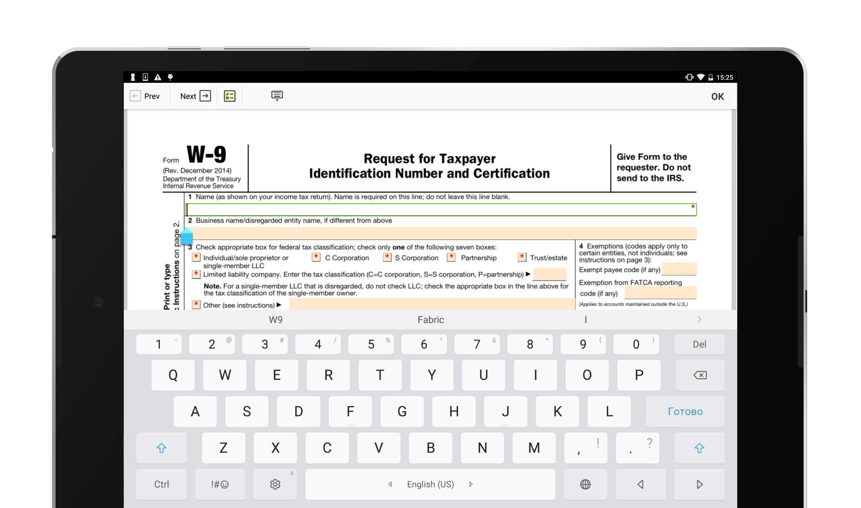Tap the globe language switch key
The height and width of the screenshot is (508, 861).
[585, 484]
